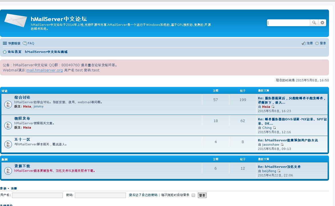The image size is (335, 206).
Task: Click the 版面 category header
Action: tap(5, 159)
